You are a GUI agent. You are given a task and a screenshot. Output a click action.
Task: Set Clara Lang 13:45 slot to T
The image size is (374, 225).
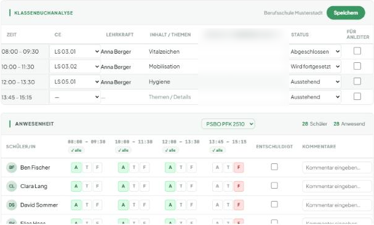228,186
